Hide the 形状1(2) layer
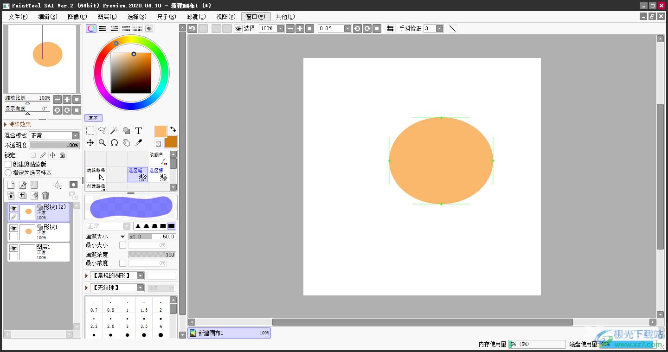The width and height of the screenshot is (668, 352). pos(13,209)
